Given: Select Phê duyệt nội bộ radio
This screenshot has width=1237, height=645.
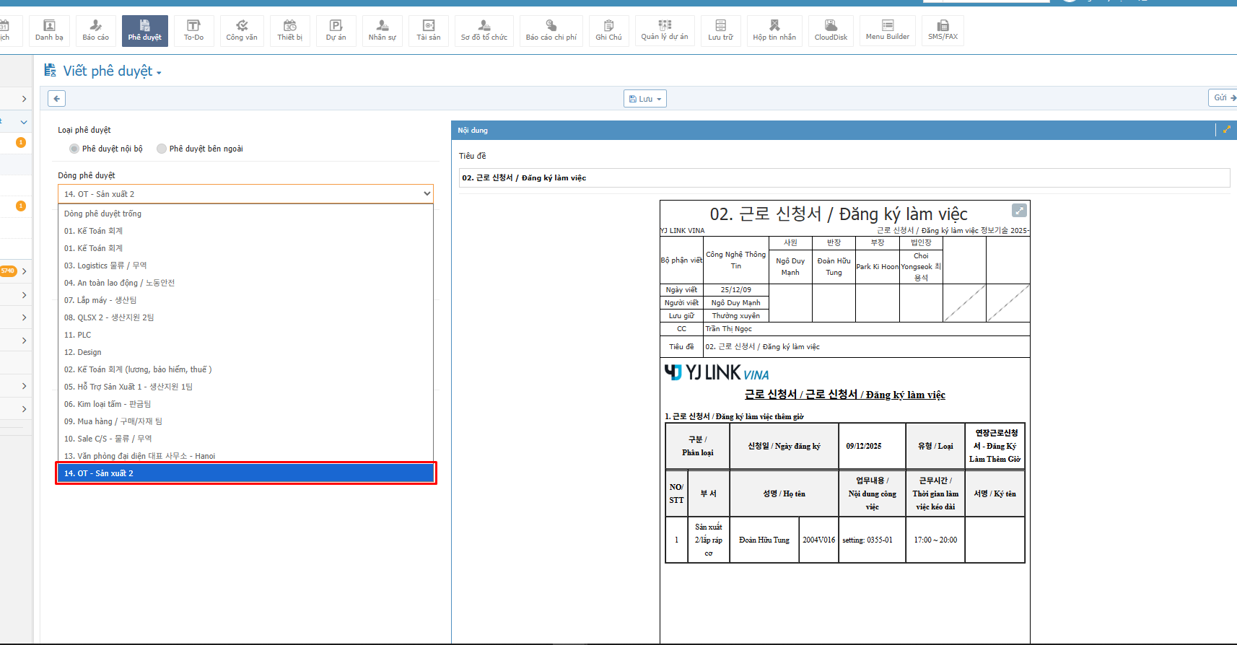Looking at the screenshot, I should (74, 149).
